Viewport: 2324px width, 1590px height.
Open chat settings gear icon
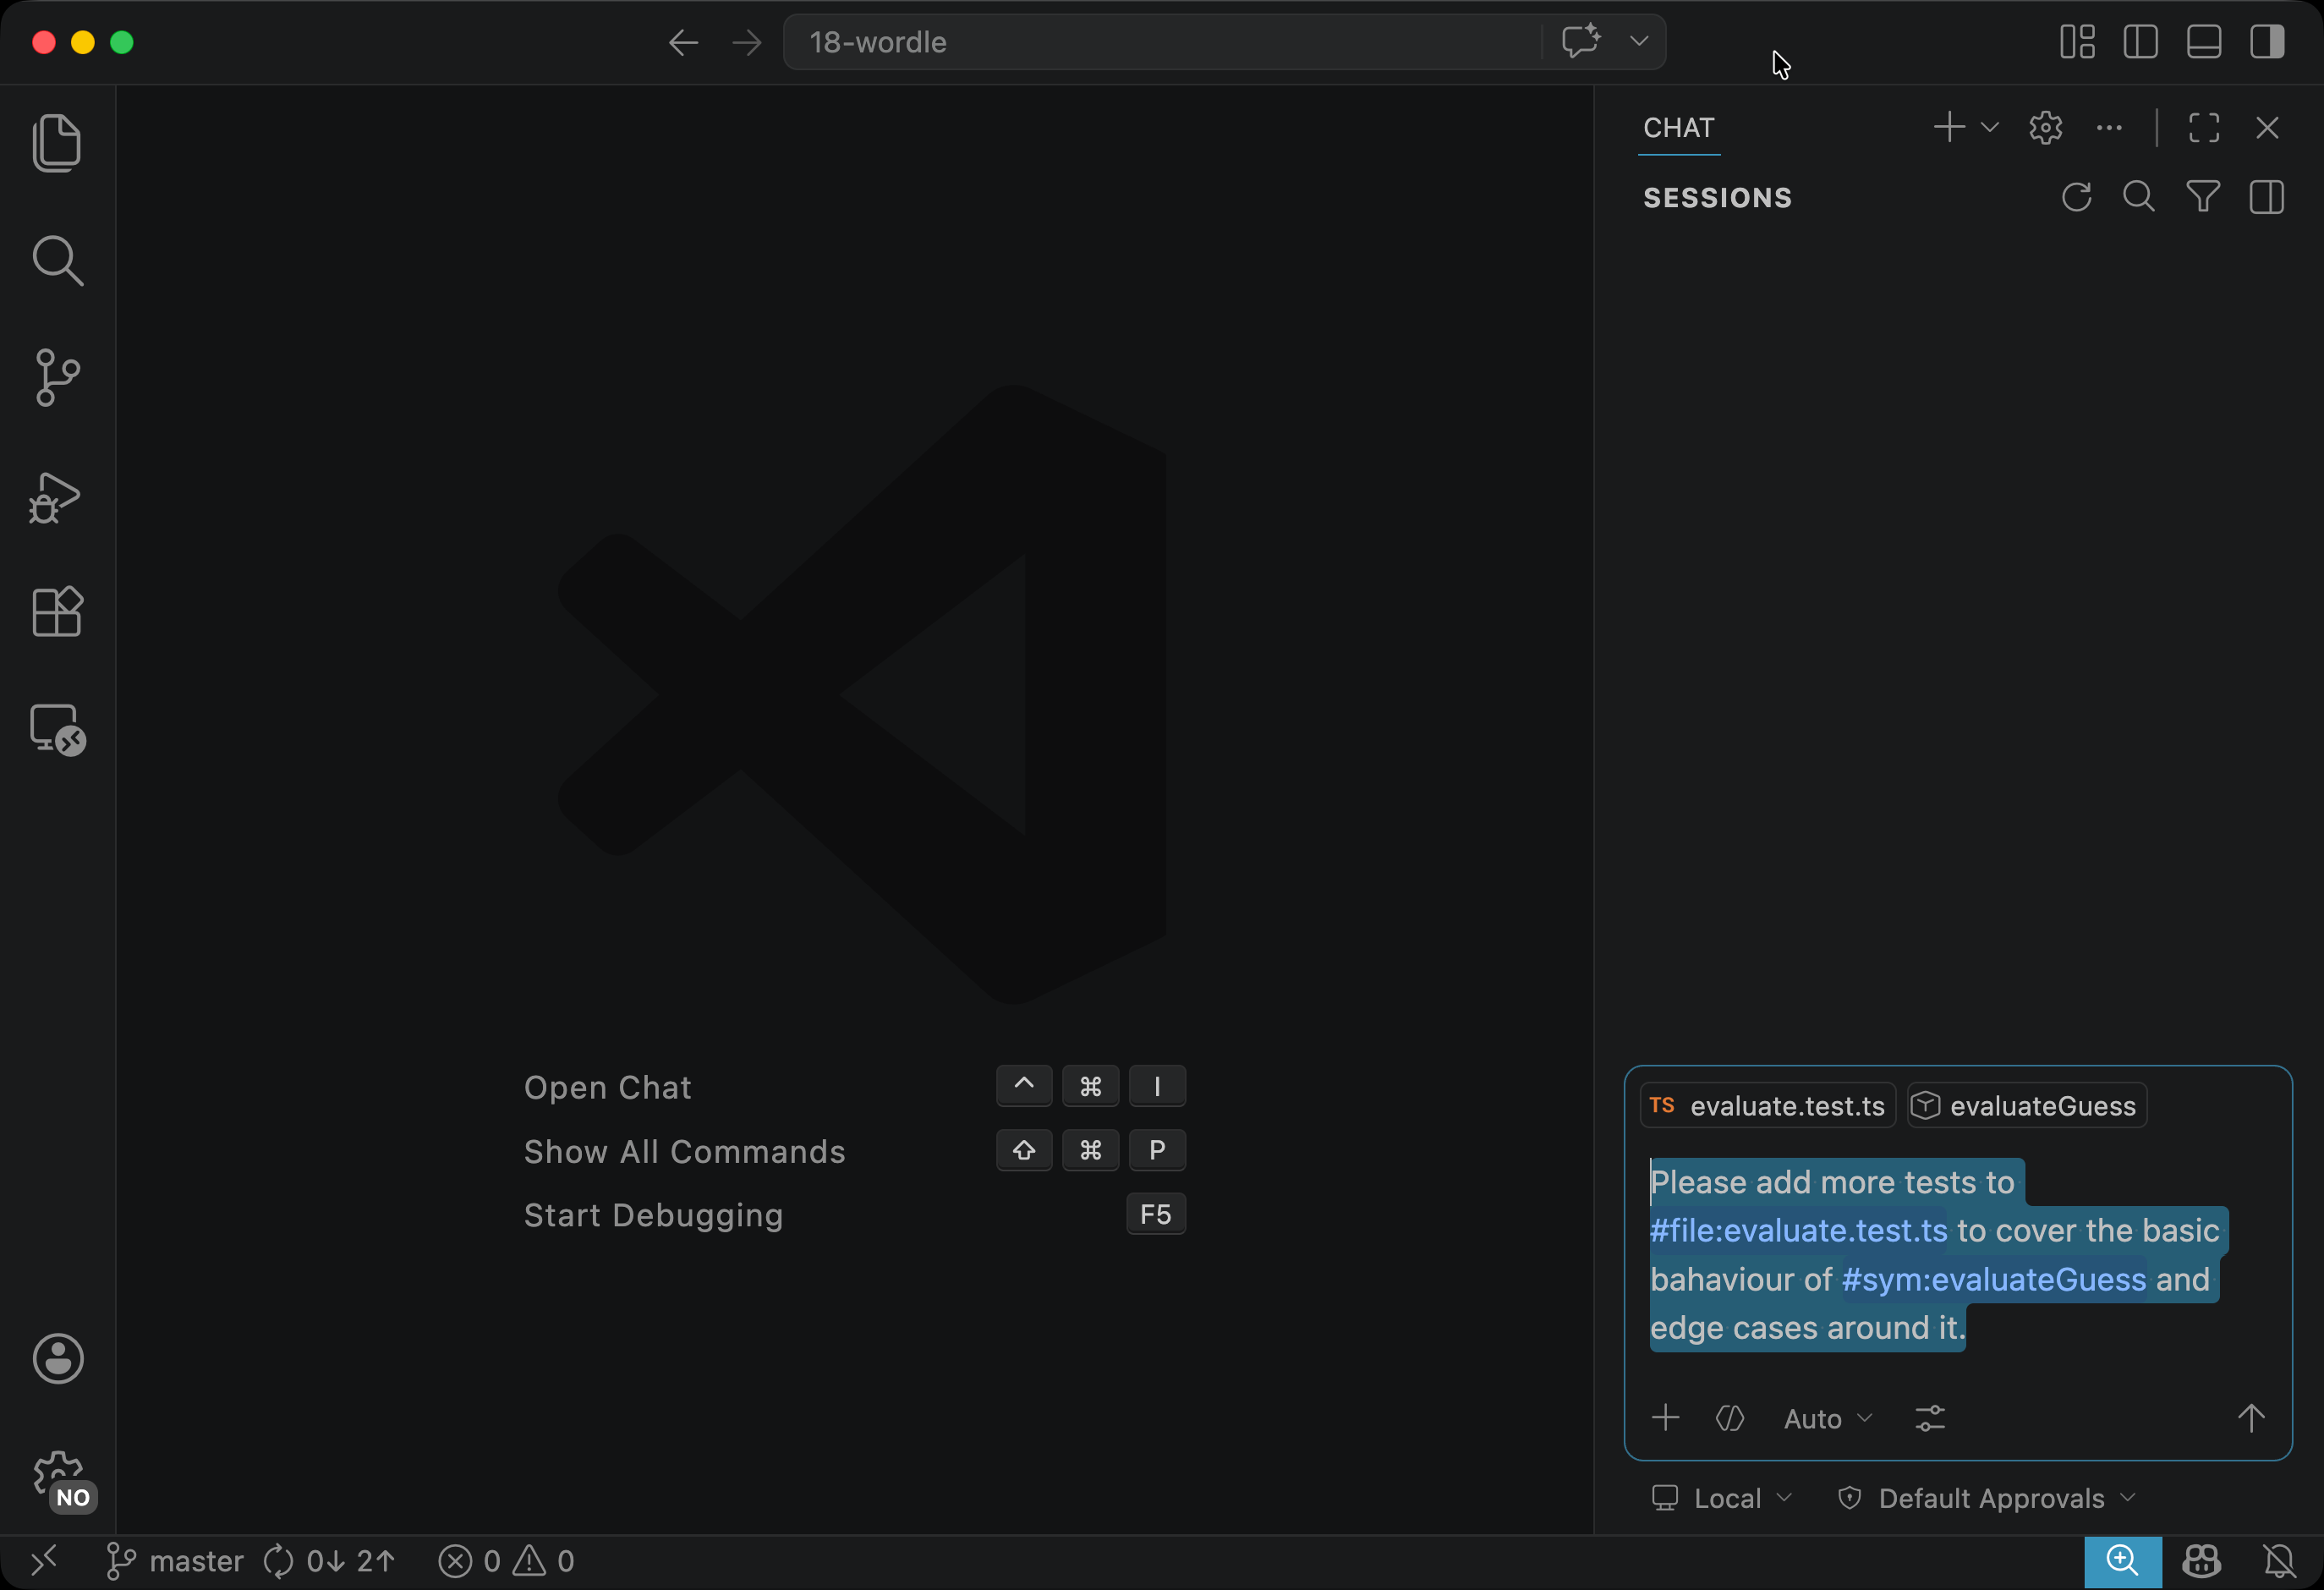[2045, 127]
